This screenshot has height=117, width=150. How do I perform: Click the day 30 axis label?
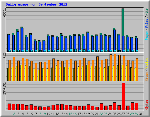(x=136, y=114)
